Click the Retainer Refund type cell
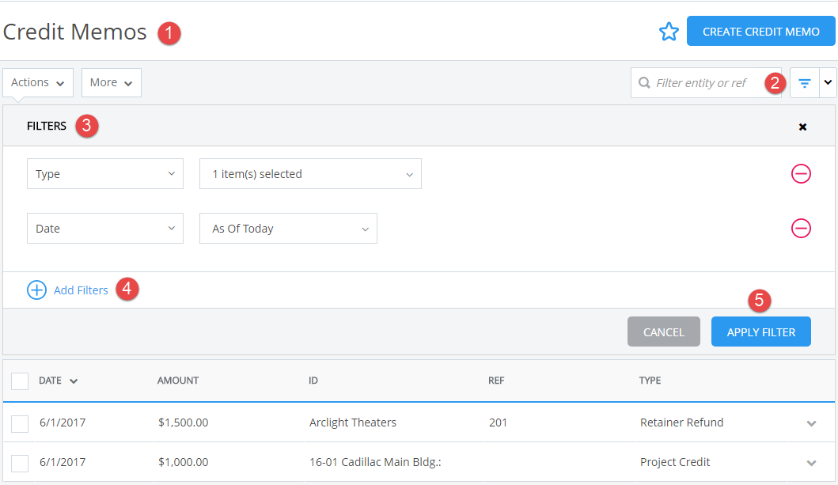Viewport: 838px width, 485px height. click(x=681, y=422)
